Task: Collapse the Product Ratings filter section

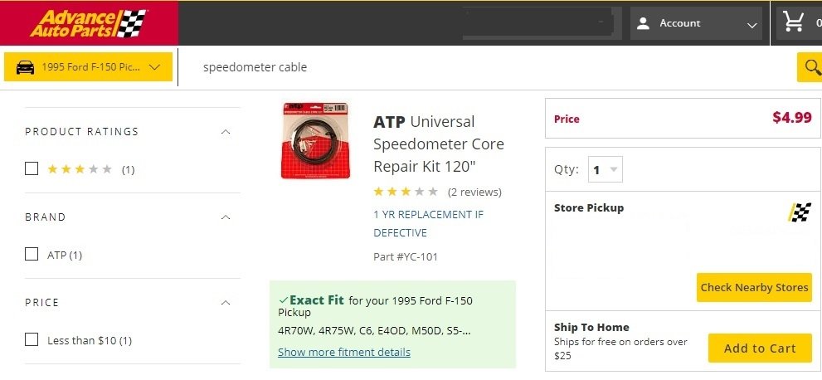Action: point(226,132)
